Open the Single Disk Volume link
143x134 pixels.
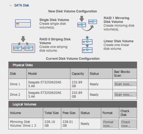pyautogui.click(x=54, y=20)
